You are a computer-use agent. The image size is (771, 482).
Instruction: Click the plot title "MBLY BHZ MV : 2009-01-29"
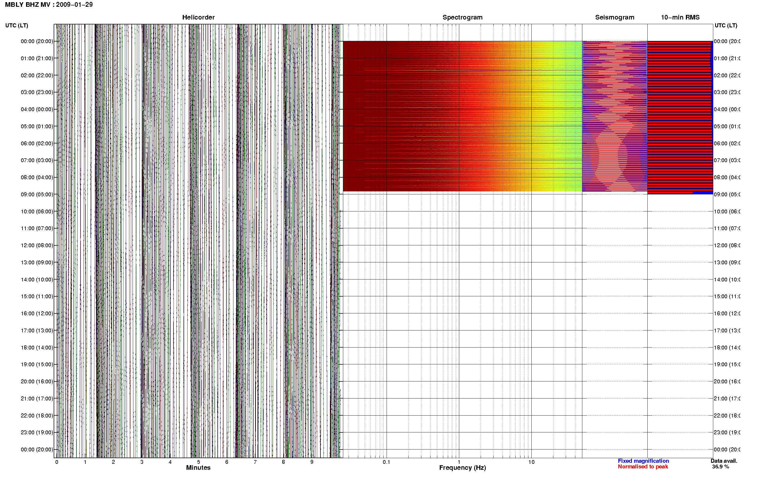49,4
